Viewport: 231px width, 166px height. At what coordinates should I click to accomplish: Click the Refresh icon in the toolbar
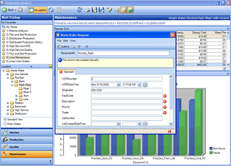coord(79,10)
